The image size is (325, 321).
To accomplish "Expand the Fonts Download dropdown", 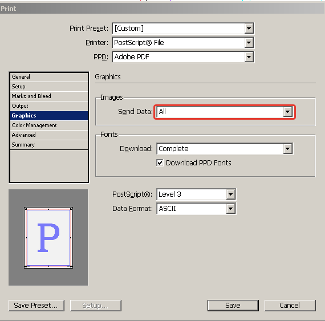I will click(x=288, y=149).
